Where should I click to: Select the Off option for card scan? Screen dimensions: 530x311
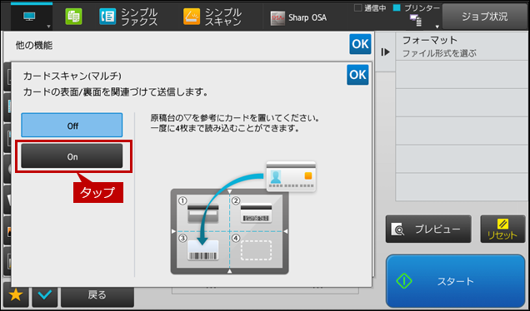tap(72, 125)
